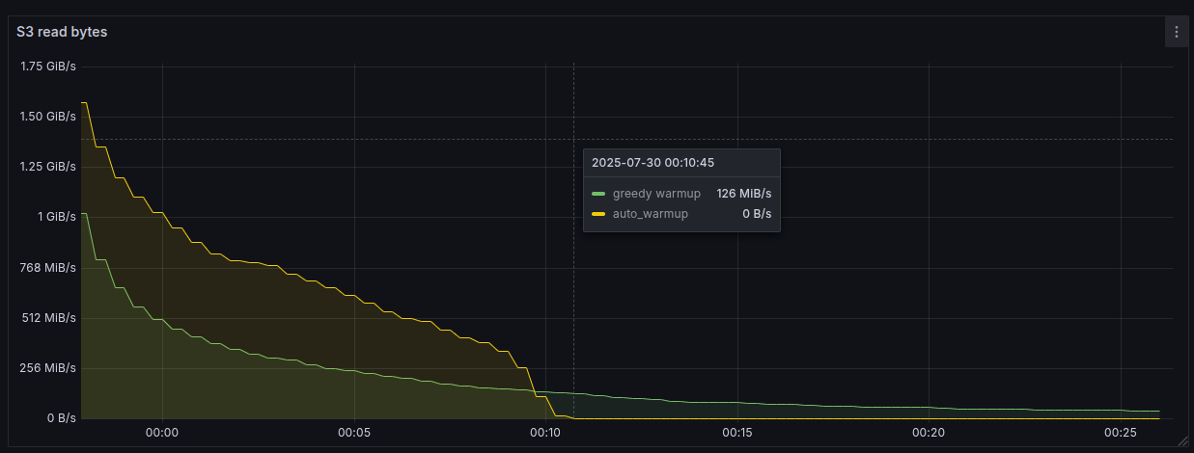Image resolution: width=1194 pixels, height=453 pixels.
Task: Click the "126 MiB/s" value in the tooltip
Action: [x=744, y=194]
